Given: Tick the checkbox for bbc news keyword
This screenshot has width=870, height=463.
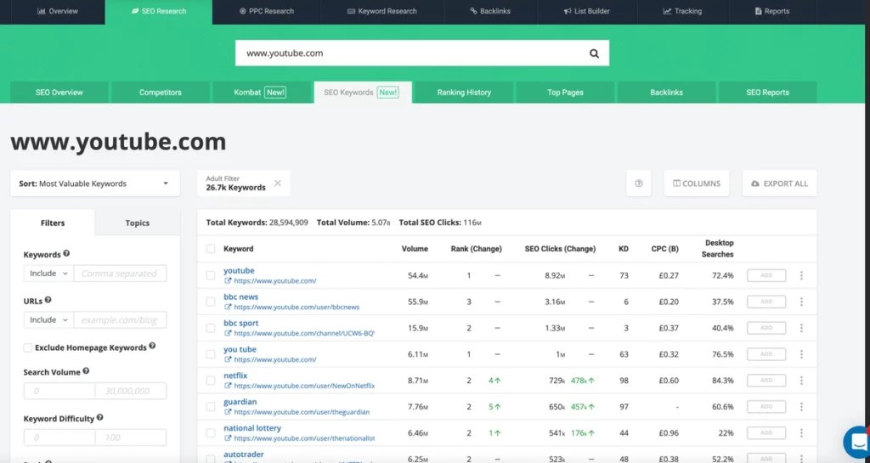Looking at the screenshot, I should point(211,302).
